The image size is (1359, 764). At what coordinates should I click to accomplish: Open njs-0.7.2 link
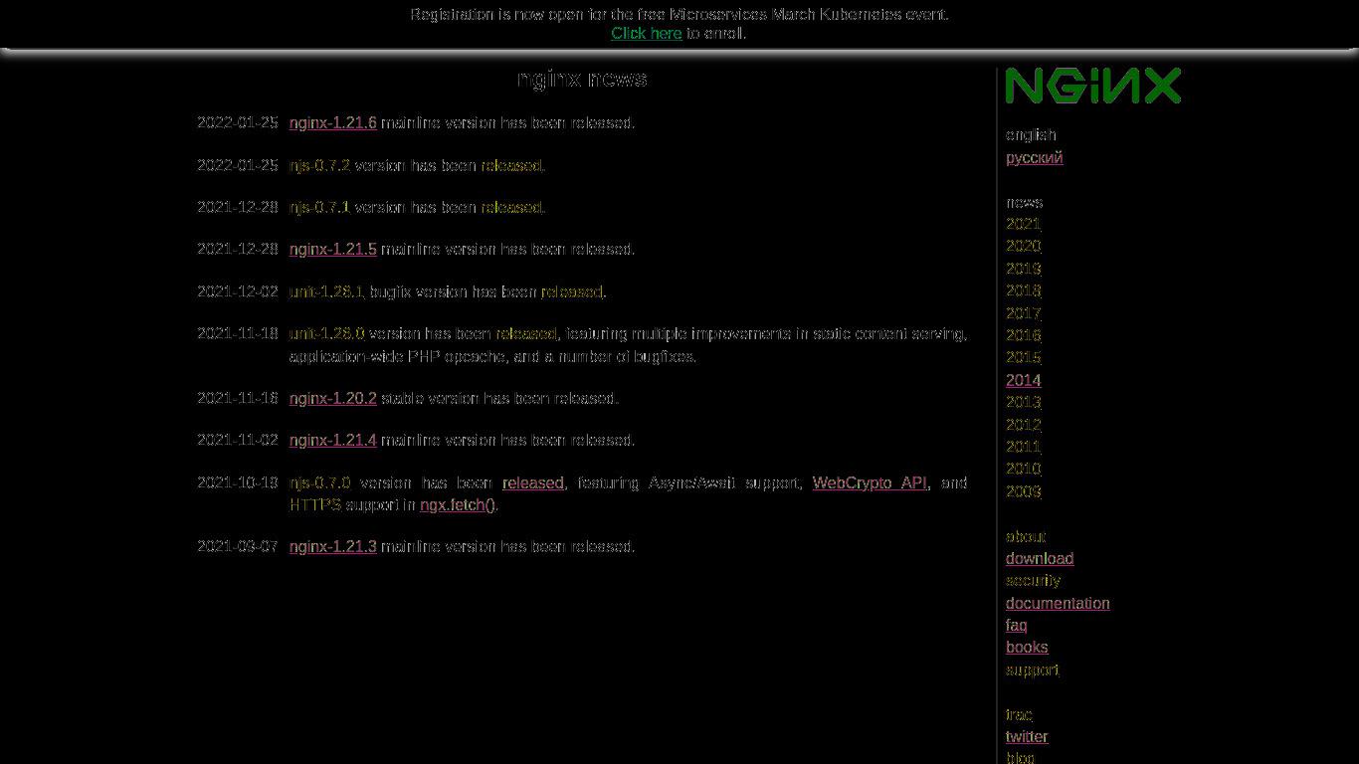point(319,166)
